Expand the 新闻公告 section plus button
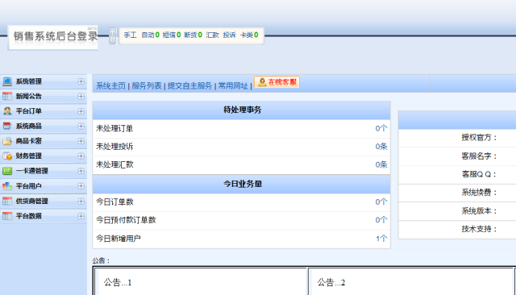The height and width of the screenshot is (295, 516). click(81, 96)
